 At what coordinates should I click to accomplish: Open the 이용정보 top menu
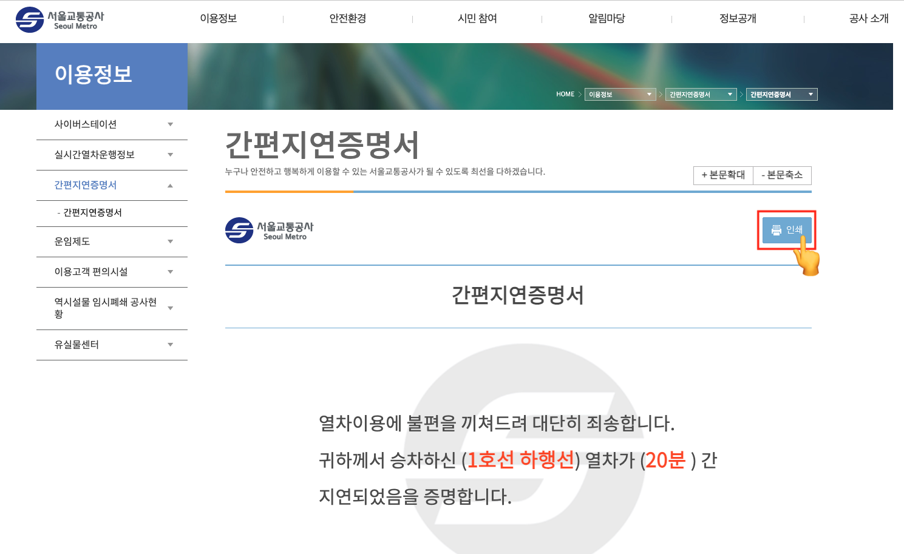pyautogui.click(x=219, y=19)
